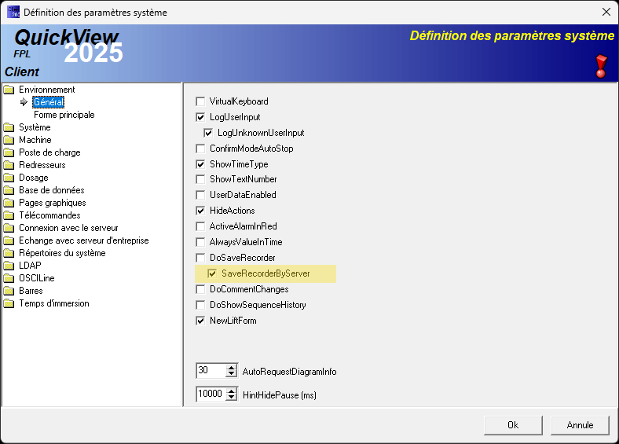The image size is (619, 444).
Task: Click the Base de données folder icon
Action: (x=9, y=190)
